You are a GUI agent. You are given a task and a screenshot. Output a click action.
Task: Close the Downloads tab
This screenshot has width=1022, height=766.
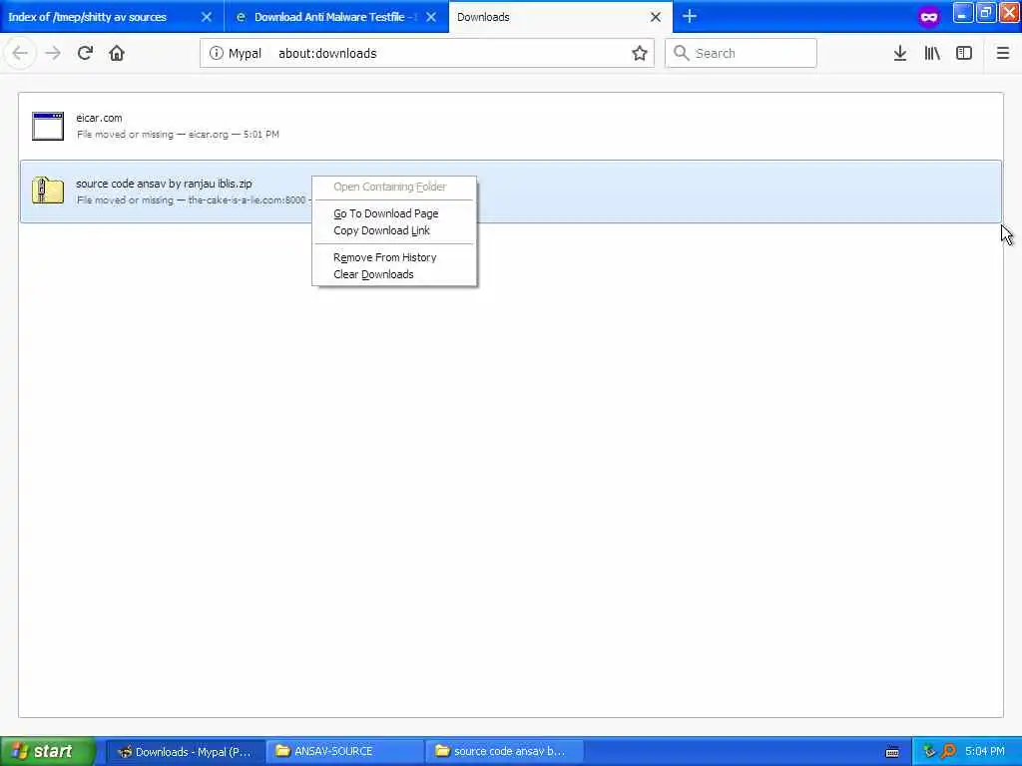(x=656, y=17)
